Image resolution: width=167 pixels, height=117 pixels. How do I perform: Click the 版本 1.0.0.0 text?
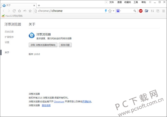click(x=34, y=54)
